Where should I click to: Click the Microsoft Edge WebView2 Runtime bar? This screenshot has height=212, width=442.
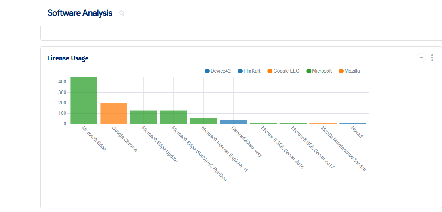[173, 117]
